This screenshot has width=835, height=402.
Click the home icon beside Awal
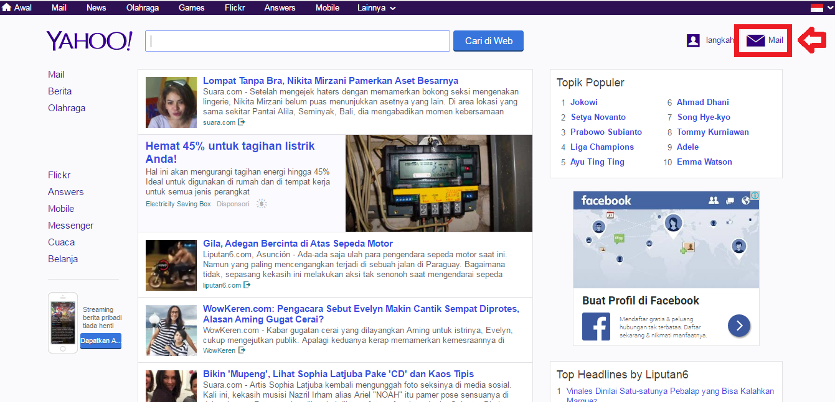pyautogui.click(x=7, y=7)
